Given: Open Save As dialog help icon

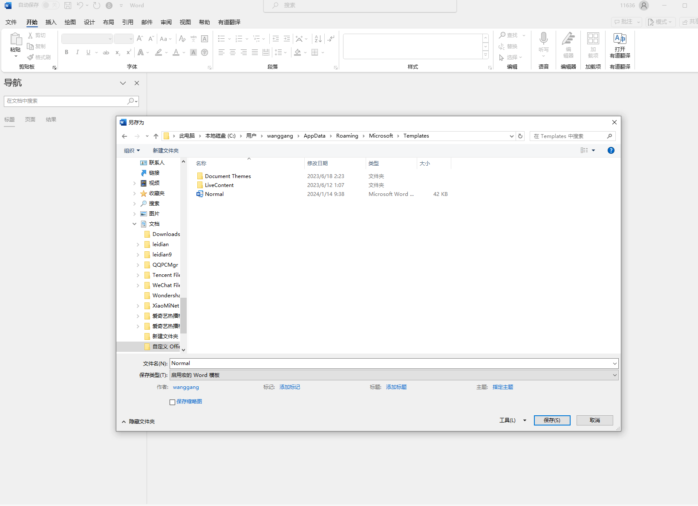Looking at the screenshot, I should [x=611, y=150].
